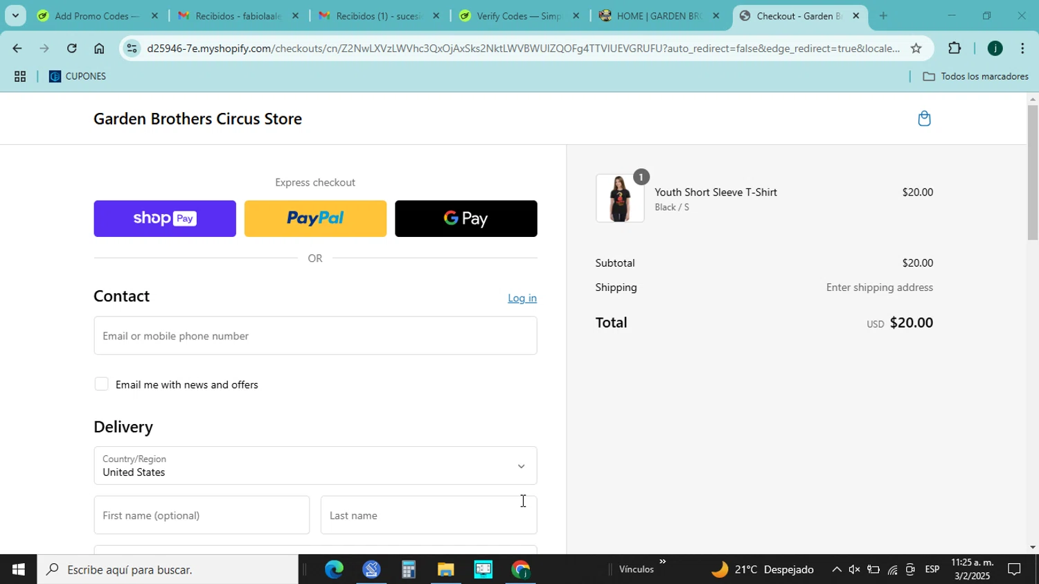This screenshot has width=1039, height=584.
Task: Pay with Google Pay express checkout
Action: tap(466, 218)
